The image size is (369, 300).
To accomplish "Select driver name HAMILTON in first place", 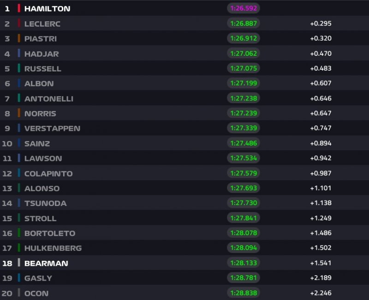I will pos(47,9).
